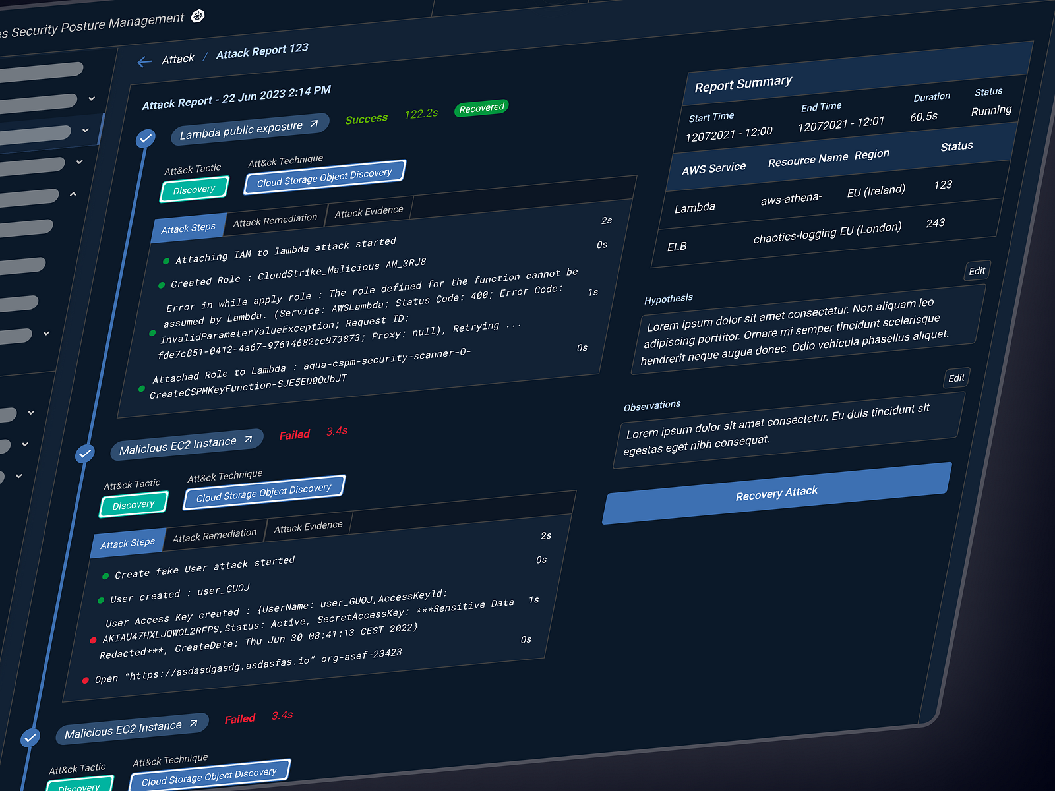Click the gear icon in the top header
Image resolution: width=1055 pixels, height=791 pixels.
pos(198,16)
